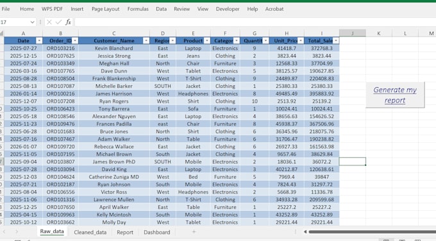436x241 pixels.
Task: Open the WPS PDF ribbon tab
Action: pos(53,9)
